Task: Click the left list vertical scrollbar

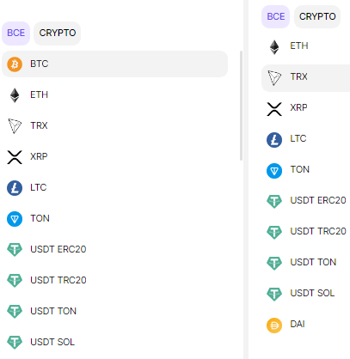Action: pos(241,106)
